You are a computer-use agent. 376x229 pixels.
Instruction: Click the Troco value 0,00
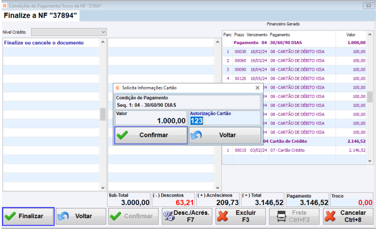click(365, 203)
